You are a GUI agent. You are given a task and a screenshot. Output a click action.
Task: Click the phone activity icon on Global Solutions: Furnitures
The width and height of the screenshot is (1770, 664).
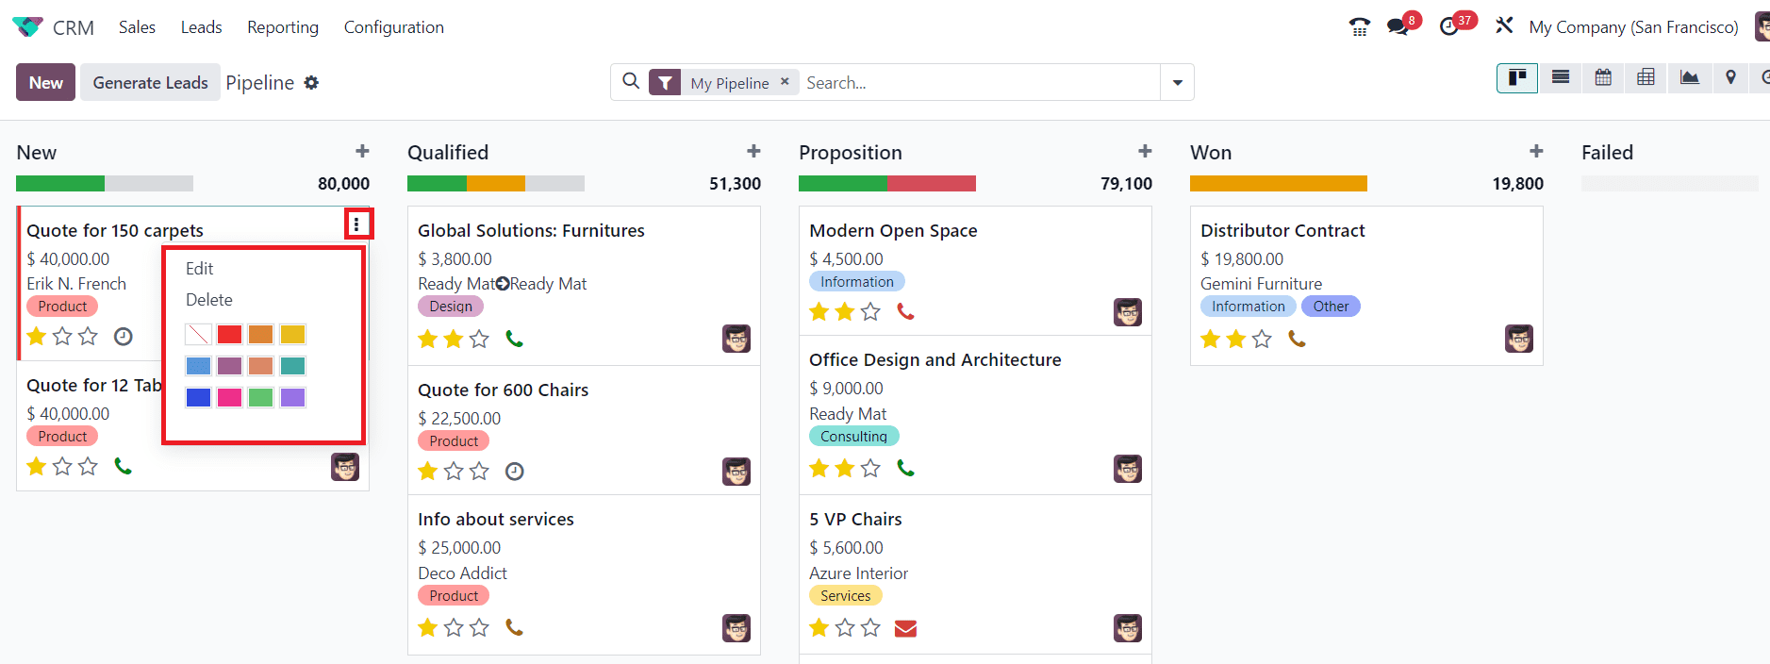(514, 339)
